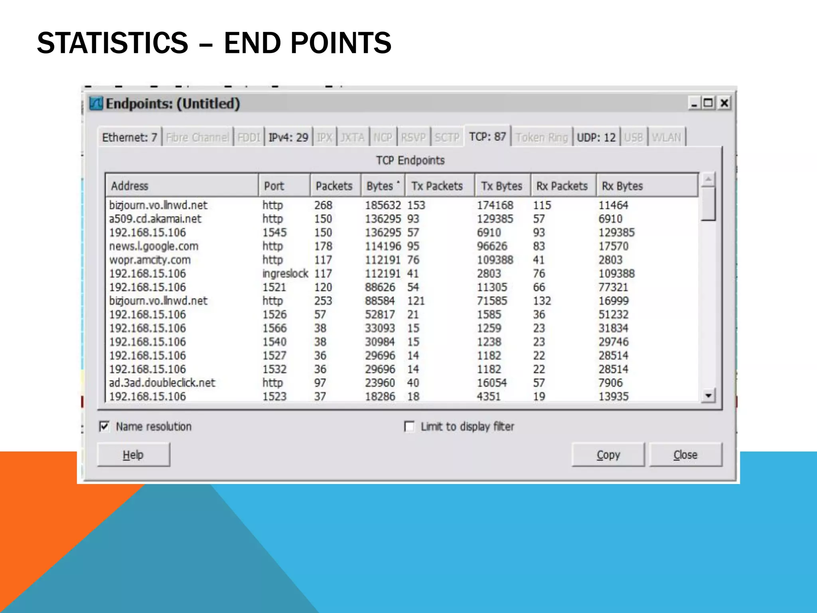Click the ingreslock port cell

point(285,273)
